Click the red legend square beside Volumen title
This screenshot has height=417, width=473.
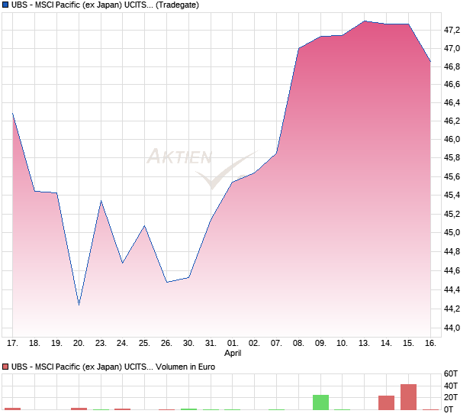coord(5,367)
